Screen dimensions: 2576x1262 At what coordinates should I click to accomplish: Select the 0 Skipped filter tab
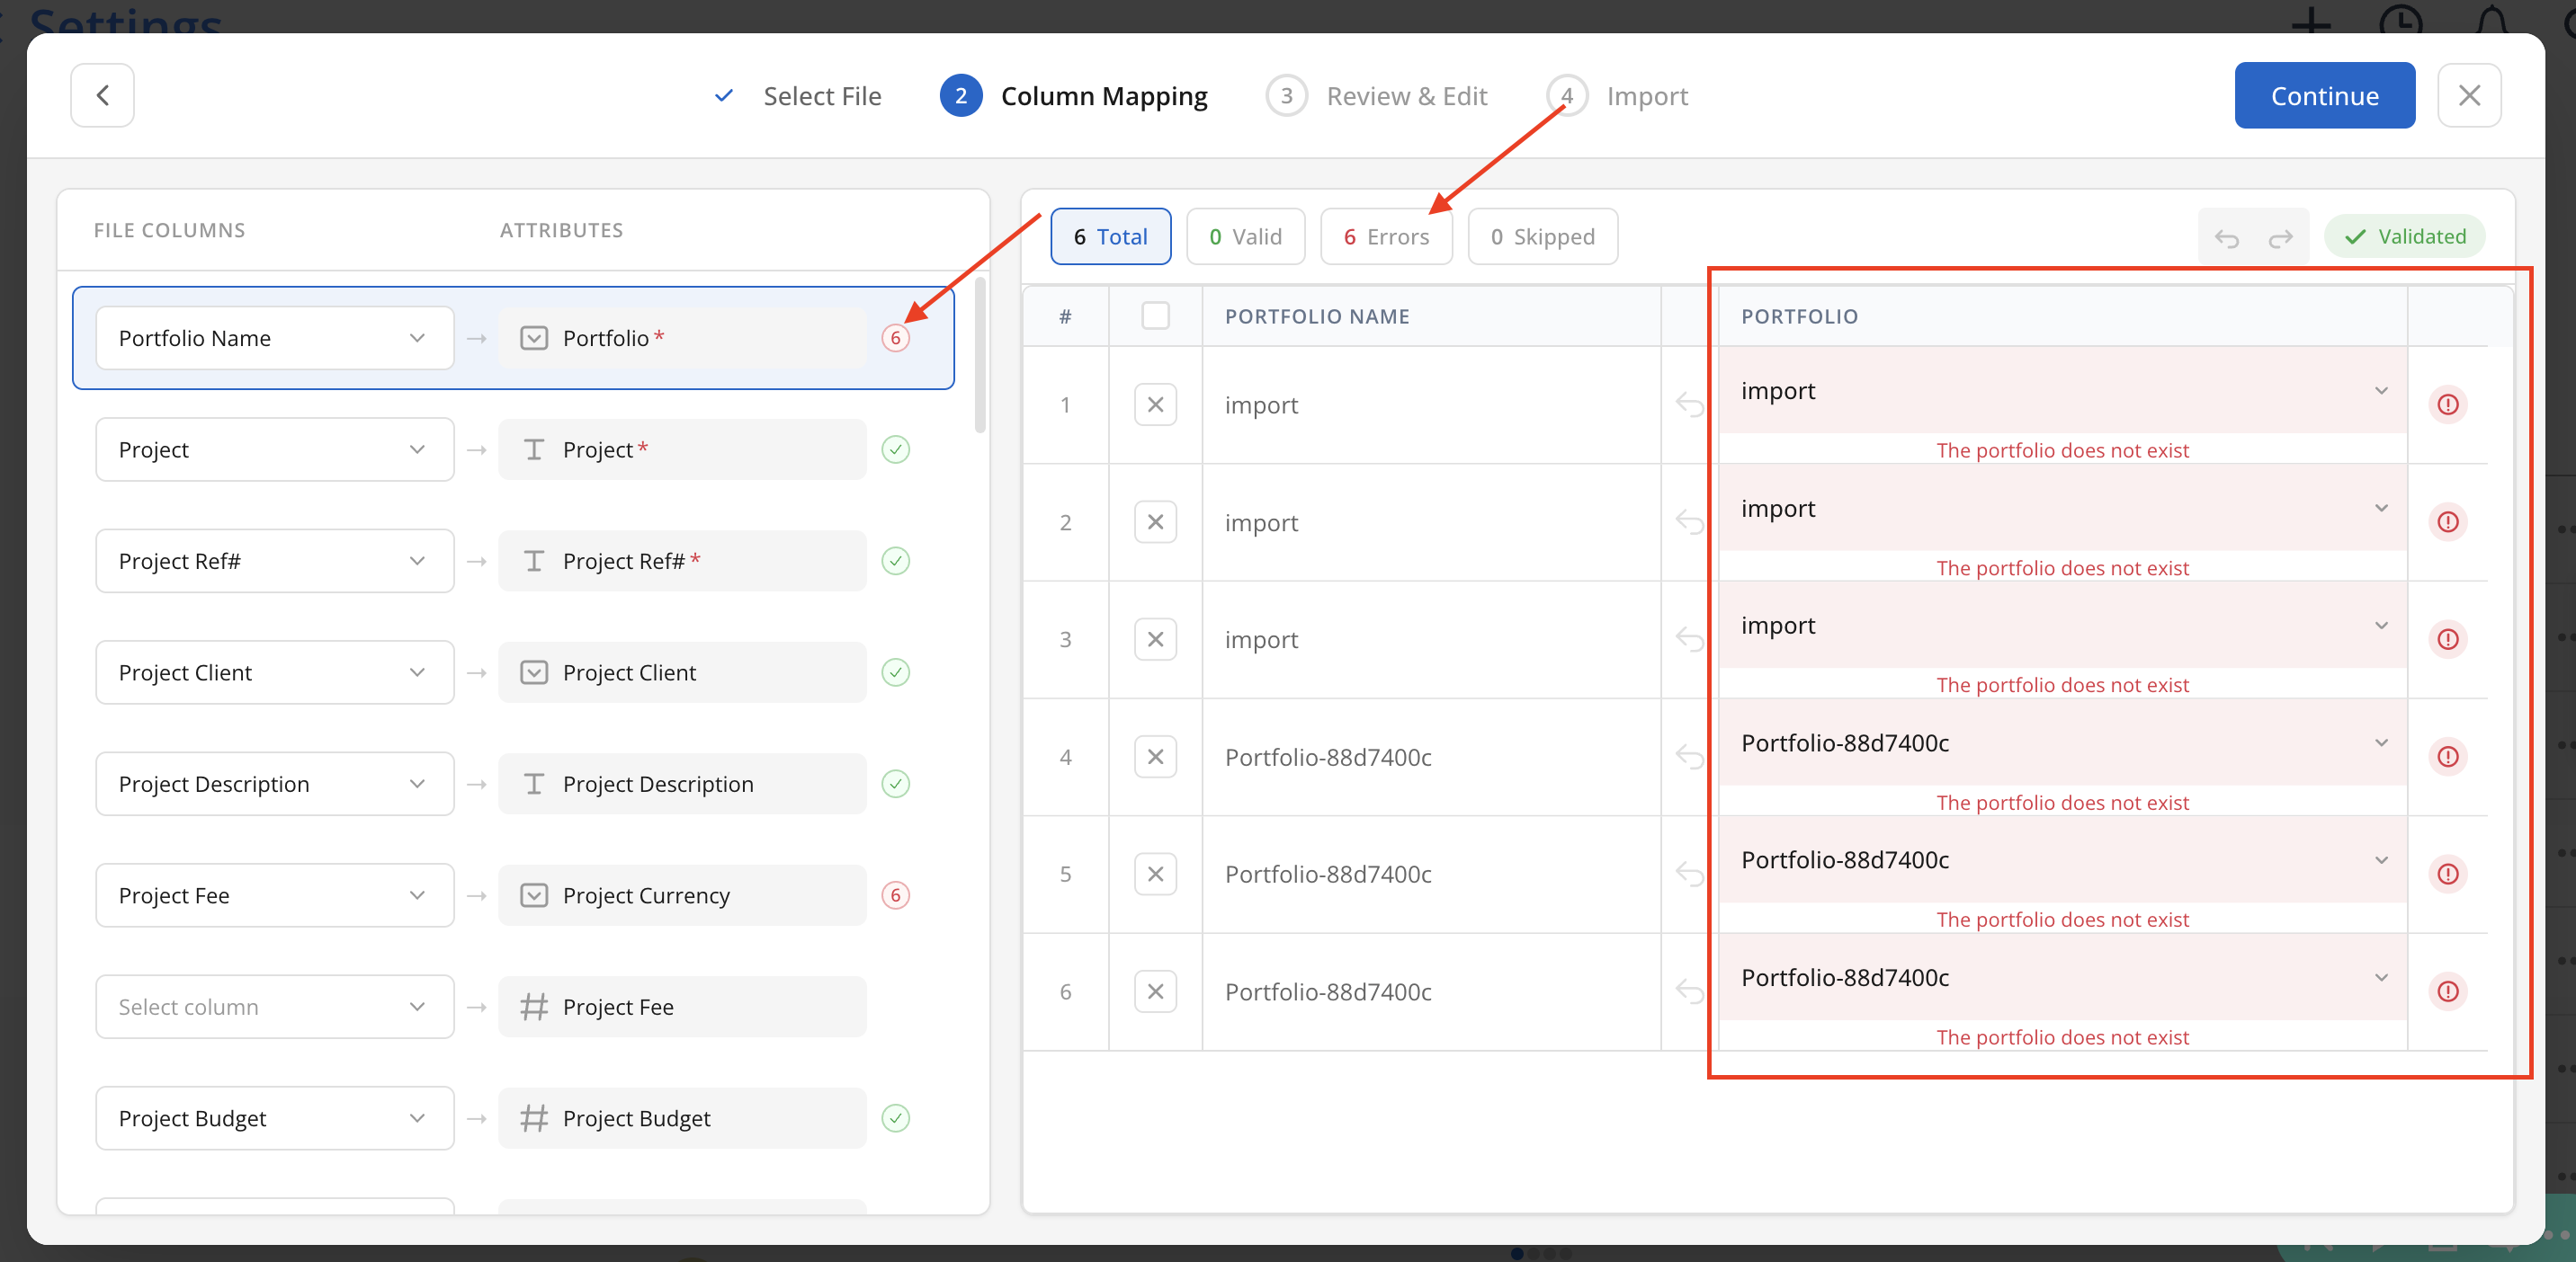pos(1542,236)
